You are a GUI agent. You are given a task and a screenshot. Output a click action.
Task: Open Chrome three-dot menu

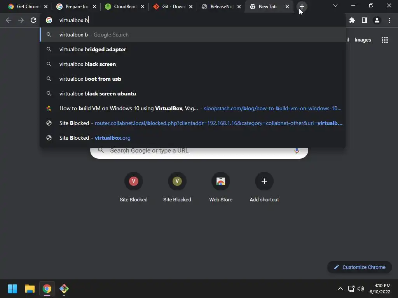pyautogui.click(x=389, y=20)
